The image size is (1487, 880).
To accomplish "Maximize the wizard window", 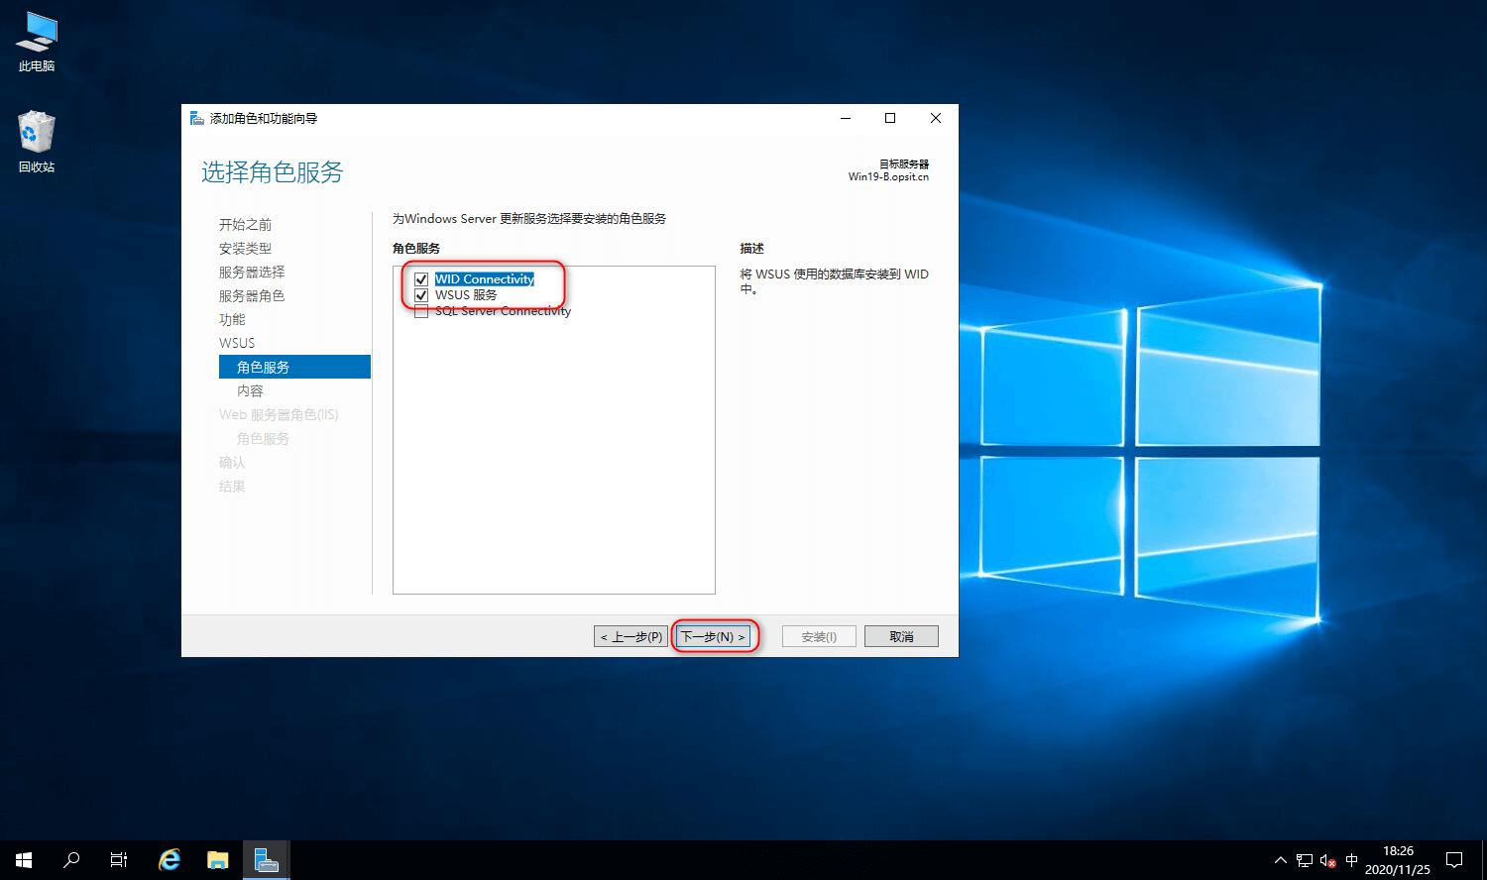I will (890, 118).
